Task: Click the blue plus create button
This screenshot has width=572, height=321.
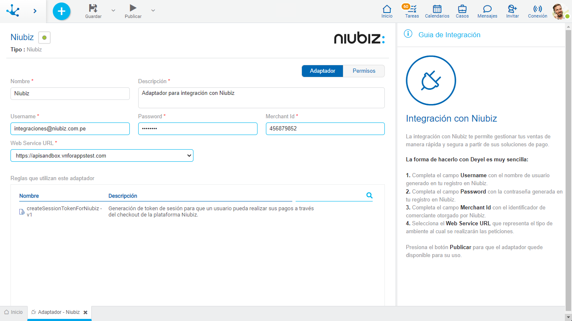Action: click(62, 11)
